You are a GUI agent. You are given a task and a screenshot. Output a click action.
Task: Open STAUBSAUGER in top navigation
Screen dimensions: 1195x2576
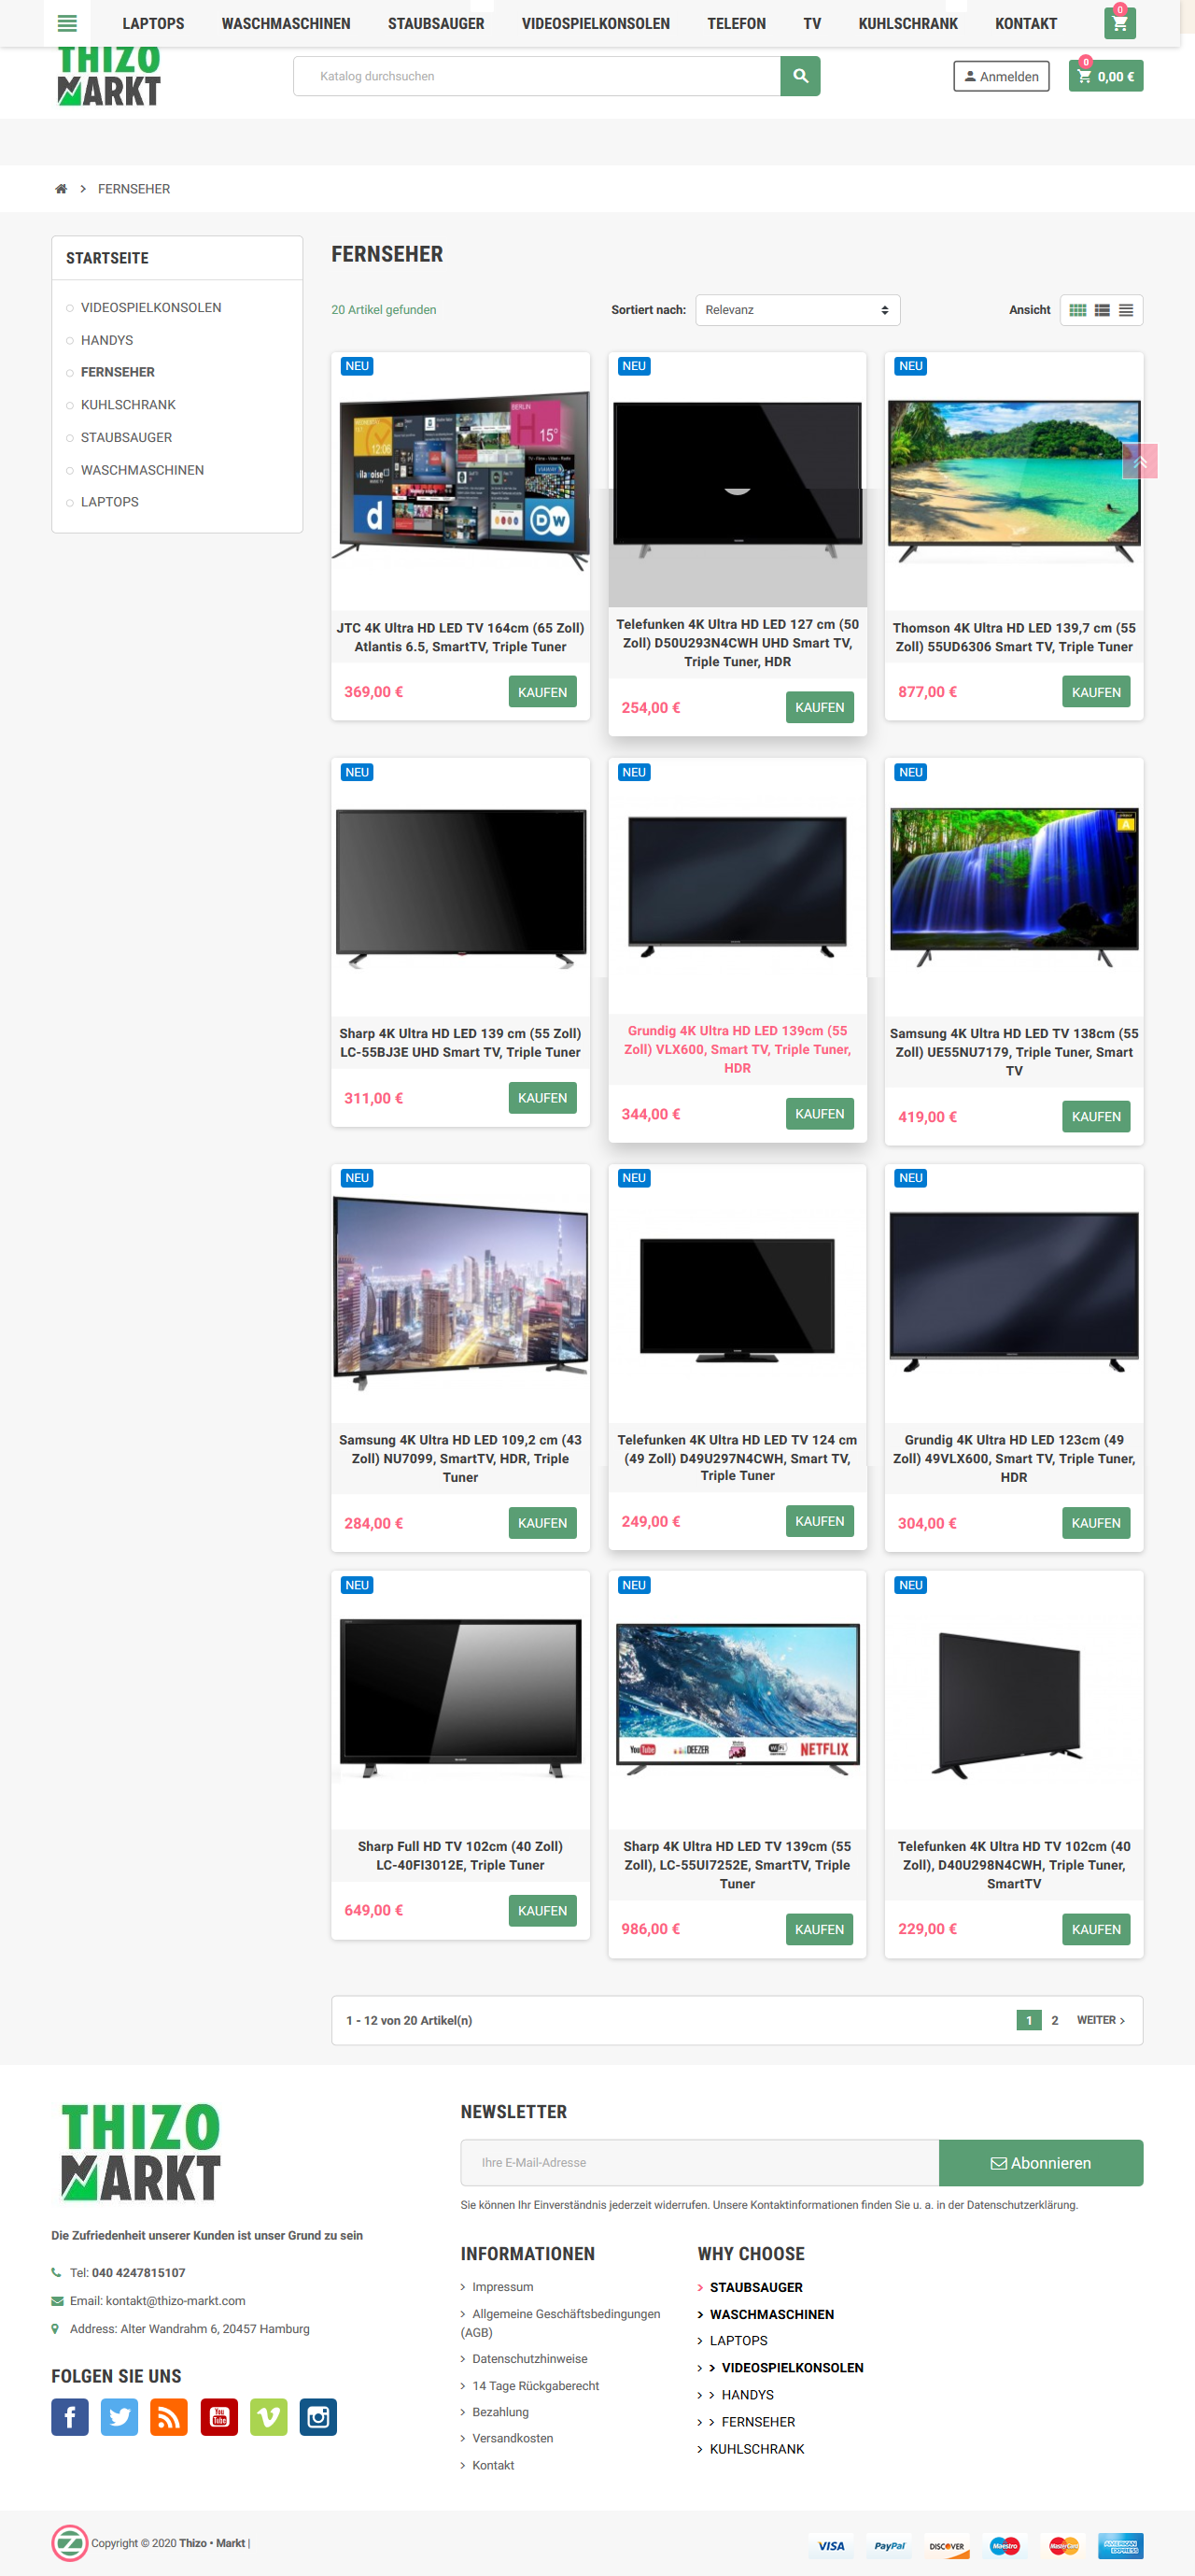coord(436,23)
